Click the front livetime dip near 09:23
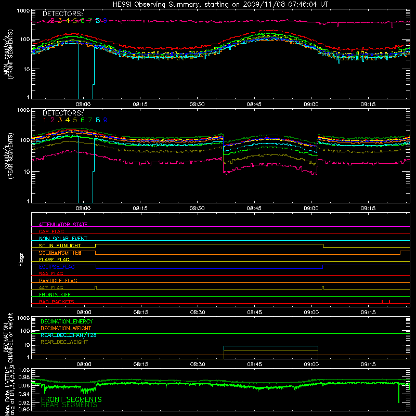 (399, 393)
